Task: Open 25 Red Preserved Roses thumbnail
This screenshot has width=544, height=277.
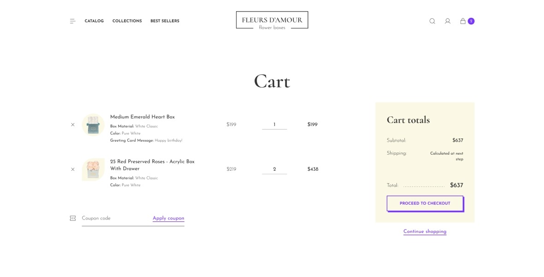Action: [93, 169]
